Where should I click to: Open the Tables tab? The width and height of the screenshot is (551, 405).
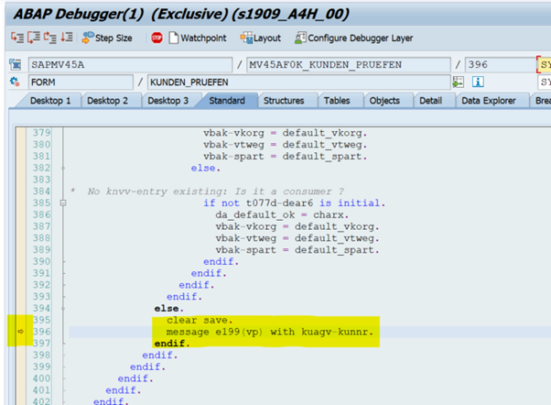click(339, 100)
